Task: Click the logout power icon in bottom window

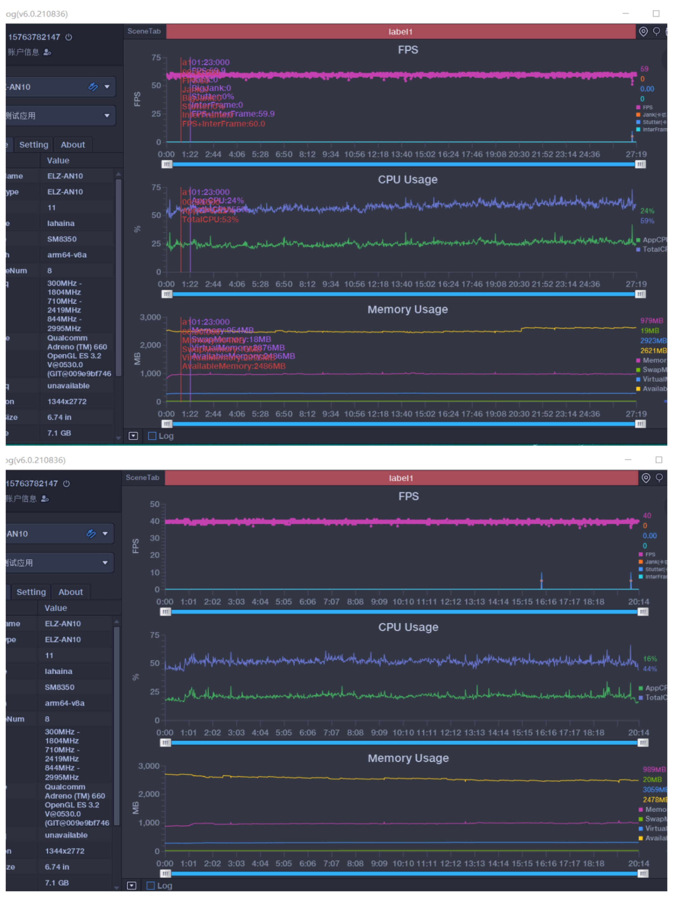Action: (x=67, y=483)
